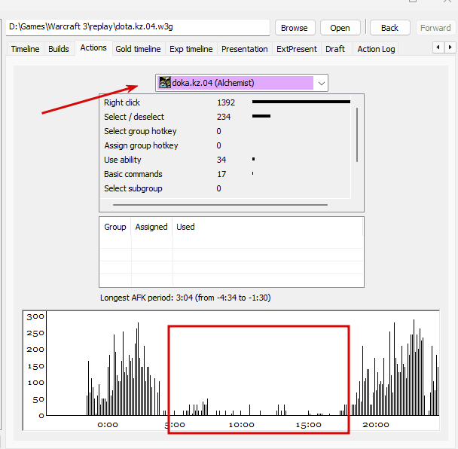
Task: Sort by the Used column header
Action: click(x=267, y=227)
